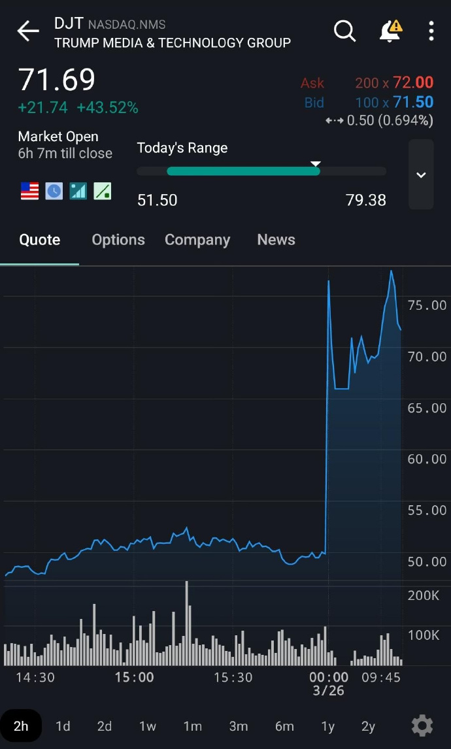Open the three-dot overflow menu
The height and width of the screenshot is (749, 451).
coord(431,31)
